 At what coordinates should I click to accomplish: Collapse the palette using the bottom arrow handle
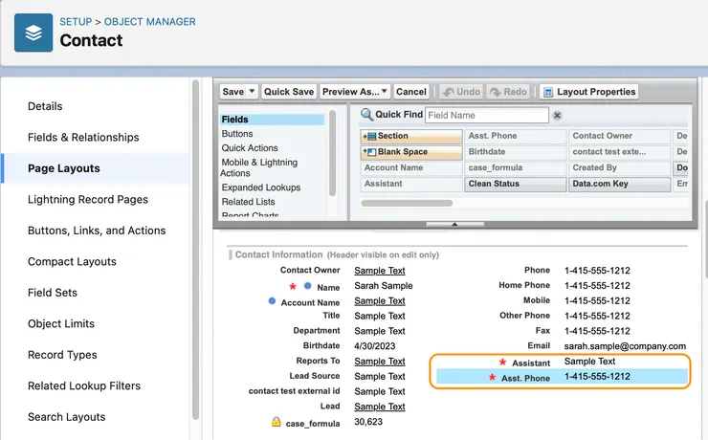(454, 224)
